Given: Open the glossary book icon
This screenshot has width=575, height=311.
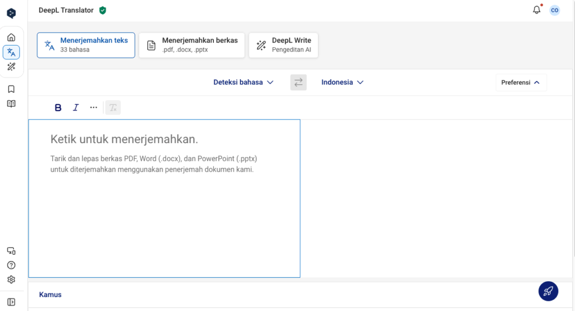Looking at the screenshot, I should [11, 103].
